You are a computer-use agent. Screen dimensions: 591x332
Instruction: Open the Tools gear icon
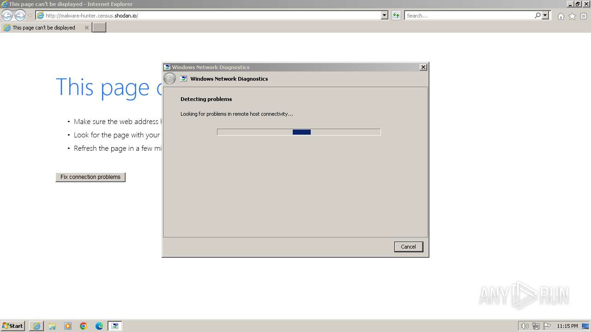[x=584, y=16]
